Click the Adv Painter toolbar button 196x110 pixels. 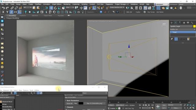(160, 12)
